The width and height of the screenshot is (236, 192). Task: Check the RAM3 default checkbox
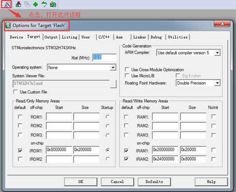[x=126, y=135]
